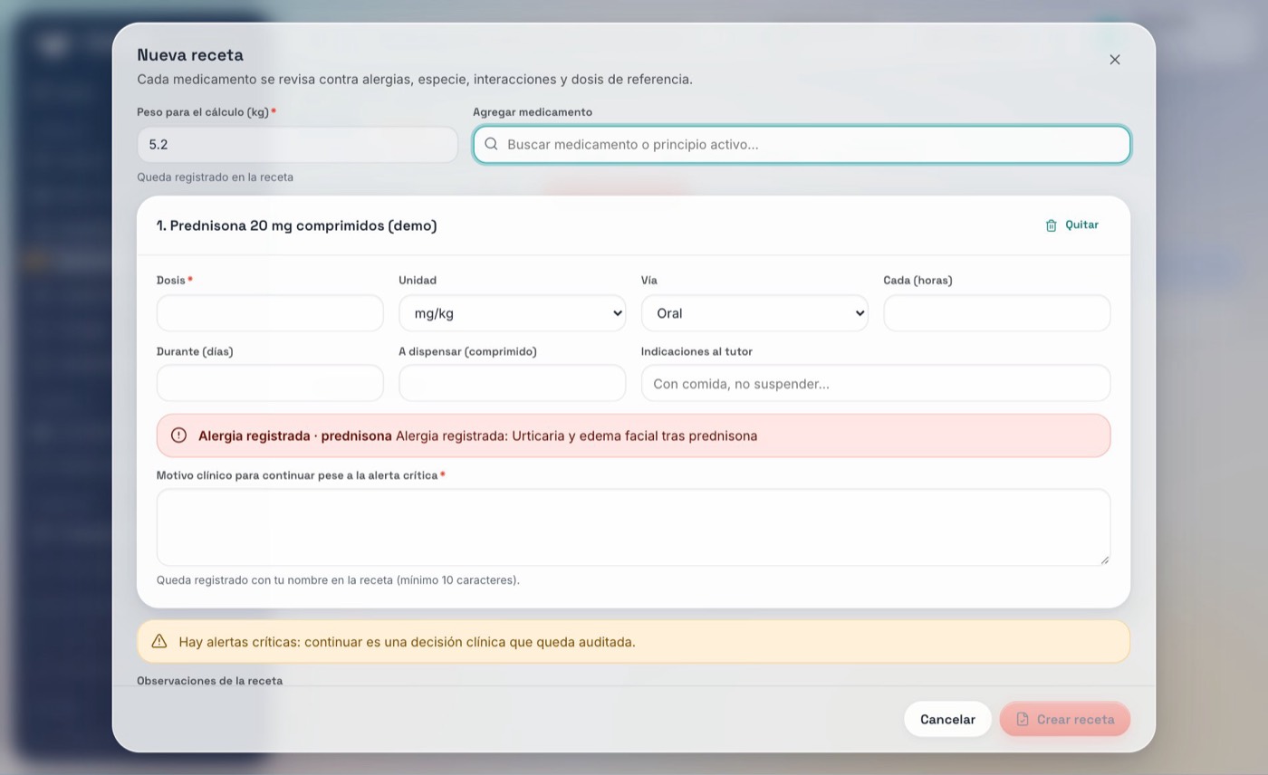Remove Prednisona with the Quitar button

coord(1072,225)
